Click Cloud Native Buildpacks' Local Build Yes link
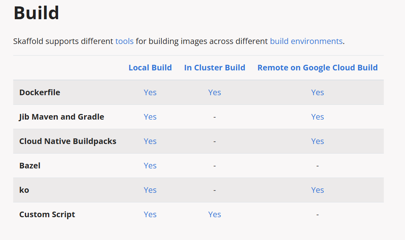This screenshot has height=240, width=405. point(150,141)
